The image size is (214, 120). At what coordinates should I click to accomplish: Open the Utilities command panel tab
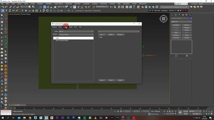(190, 15)
